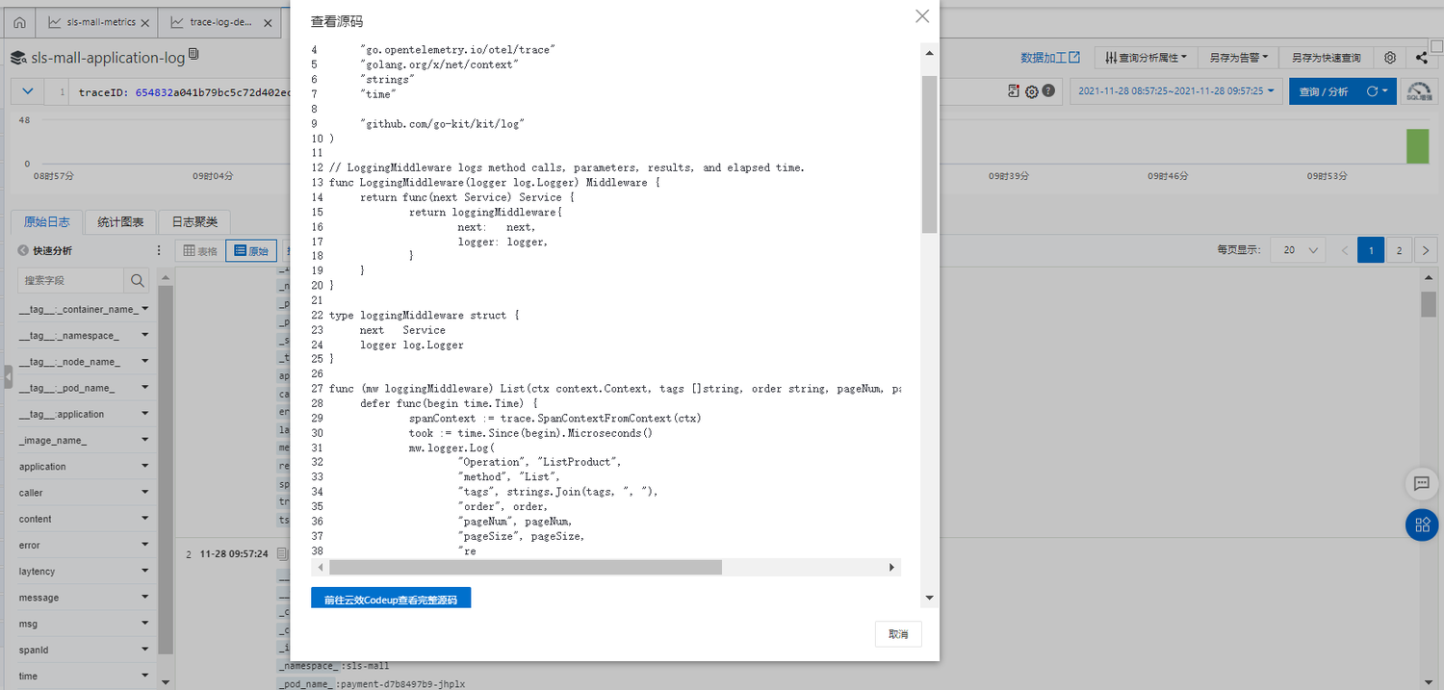
Task: Collapse the left sidebar handle
Action: [x=8, y=376]
